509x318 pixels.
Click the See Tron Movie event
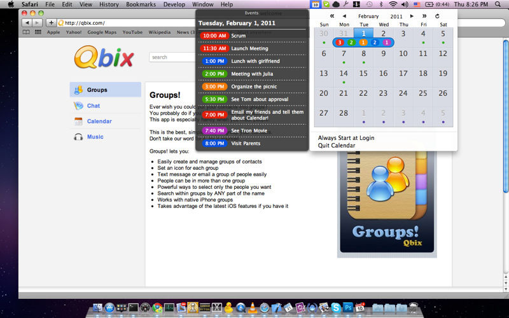[x=252, y=130]
